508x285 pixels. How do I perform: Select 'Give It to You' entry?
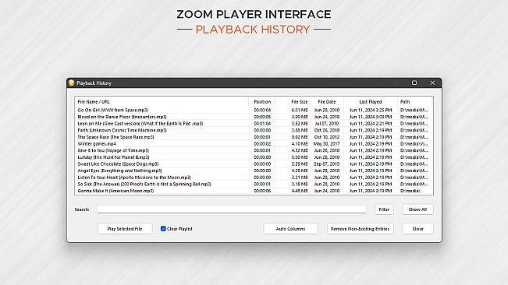pyautogui.click(x=254, y=150)
